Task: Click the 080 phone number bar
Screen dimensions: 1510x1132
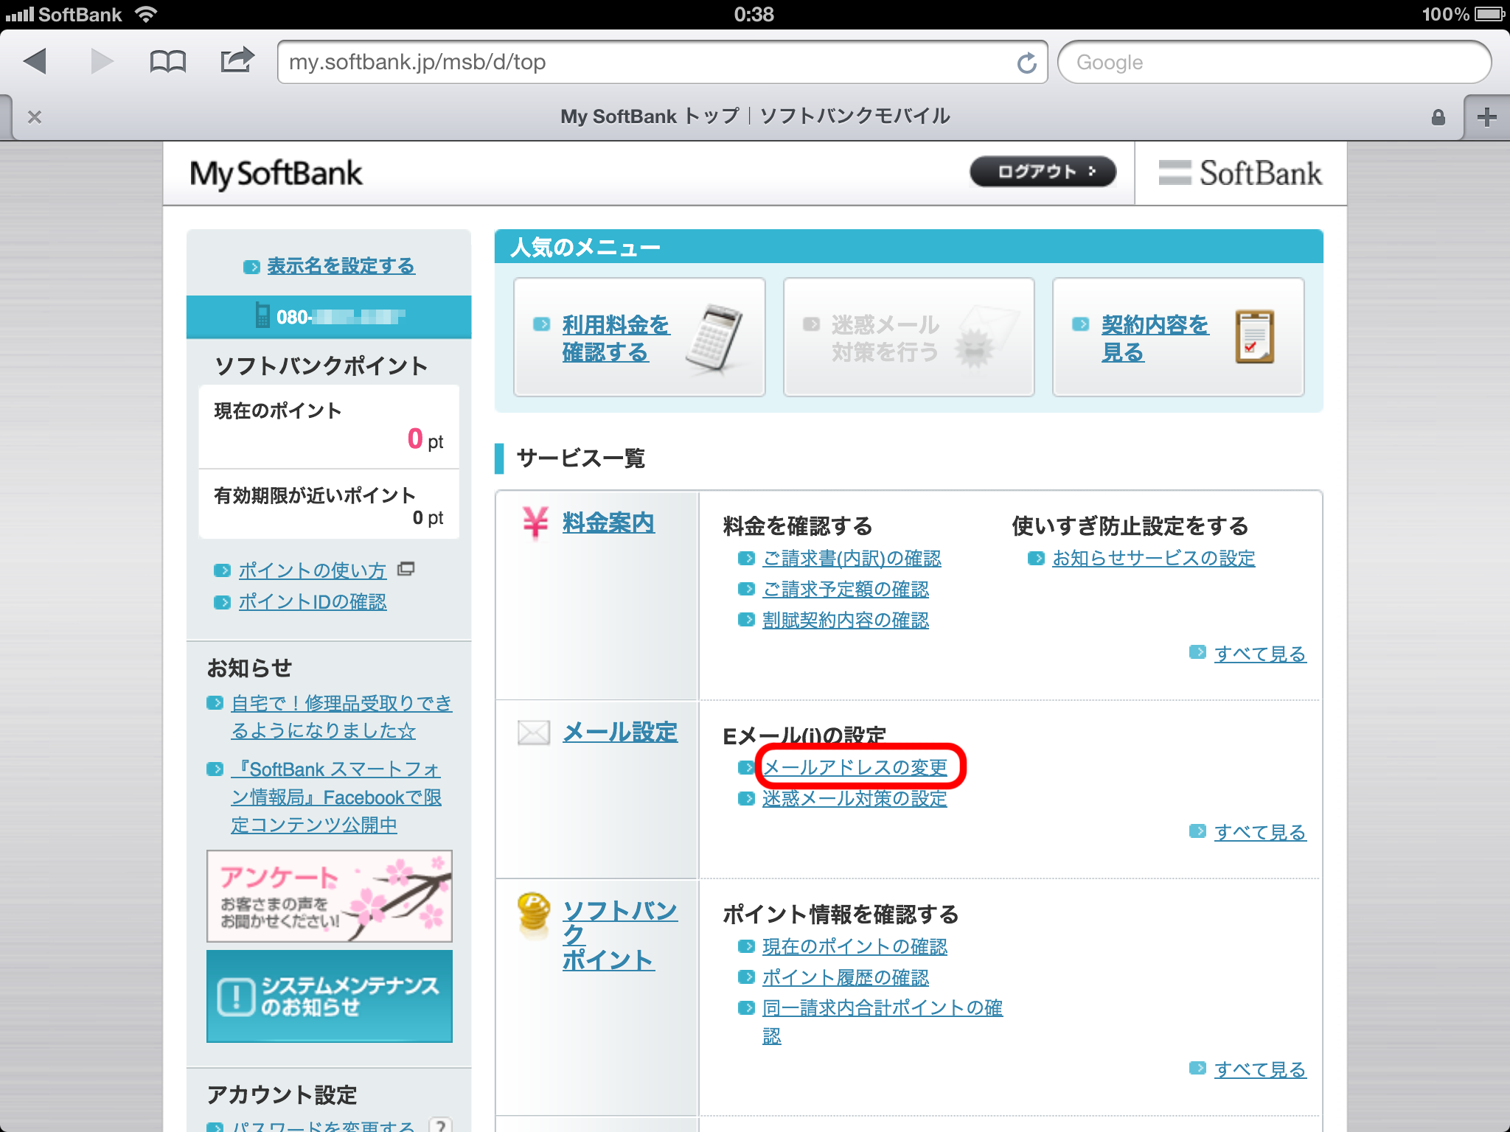Action: 329,317
